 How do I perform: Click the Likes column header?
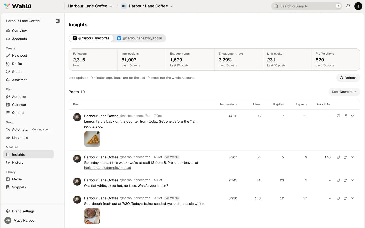point(257,104)
